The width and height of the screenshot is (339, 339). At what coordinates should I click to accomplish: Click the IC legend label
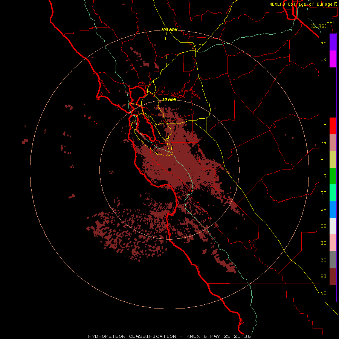[x=323, y=243]
